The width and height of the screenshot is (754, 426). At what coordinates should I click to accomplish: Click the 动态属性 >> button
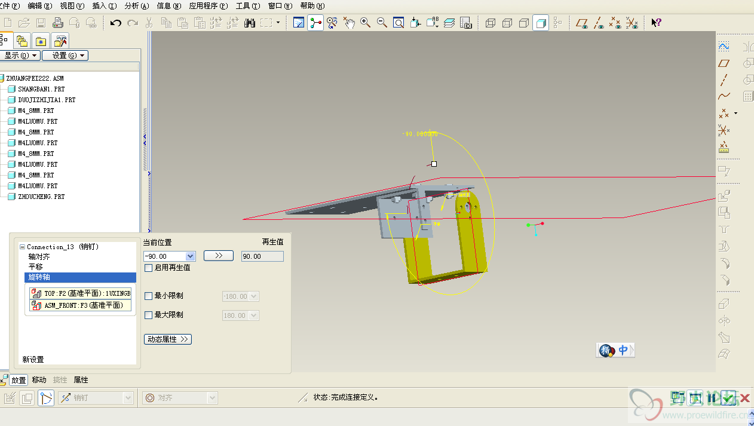click(168, 339)
